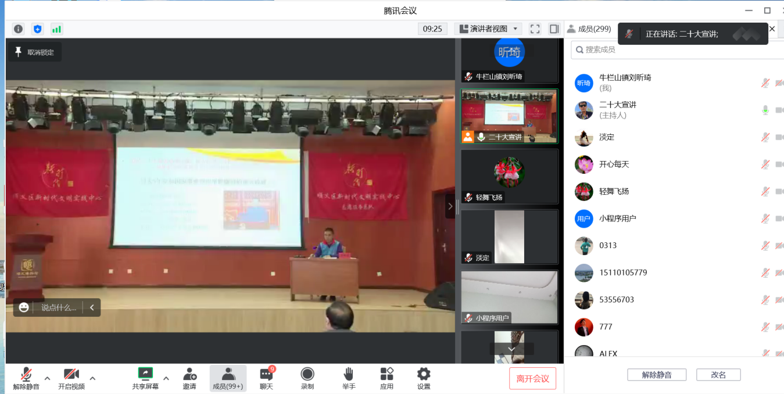Open the Chat (聊天) panel
This screenshot has height=394, width=784.
(x=266, y=378)
